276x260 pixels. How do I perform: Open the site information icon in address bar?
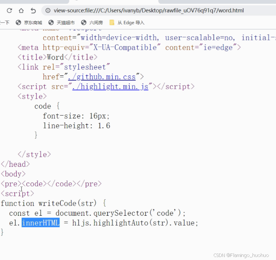click(48, 11)
